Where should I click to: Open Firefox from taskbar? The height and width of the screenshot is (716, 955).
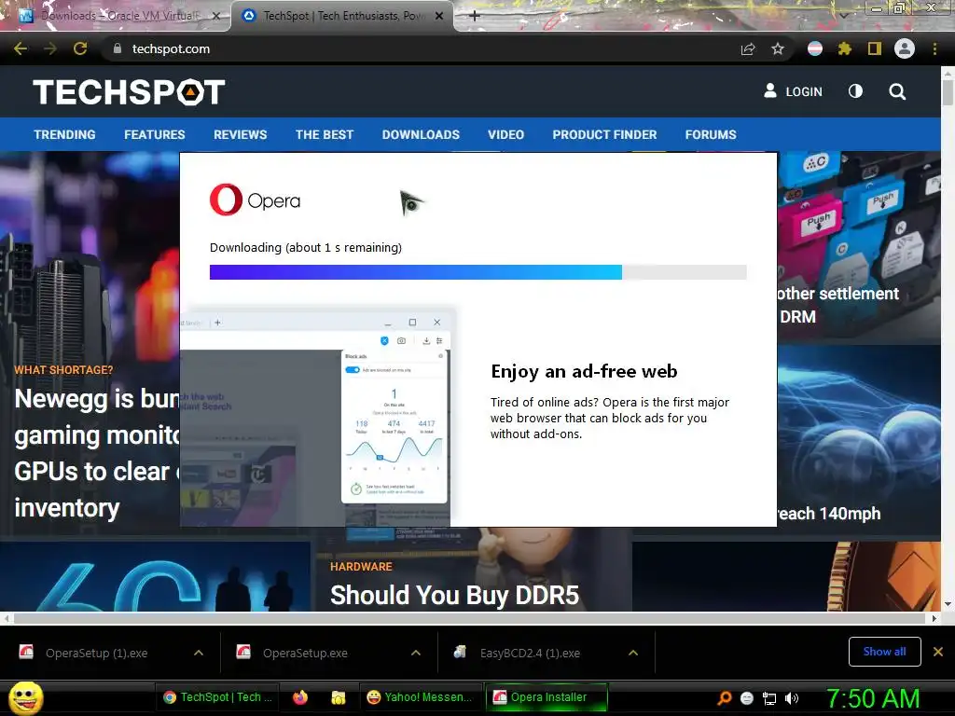pyautogui.click(x=300, y=697)
